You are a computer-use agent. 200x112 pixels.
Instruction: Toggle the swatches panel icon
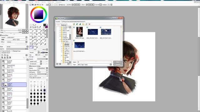(40, 5)
